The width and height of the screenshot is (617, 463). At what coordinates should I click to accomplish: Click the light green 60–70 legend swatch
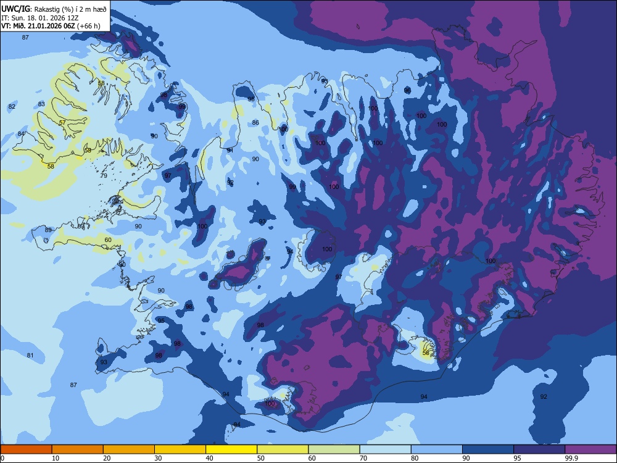(x=334, y=449)
